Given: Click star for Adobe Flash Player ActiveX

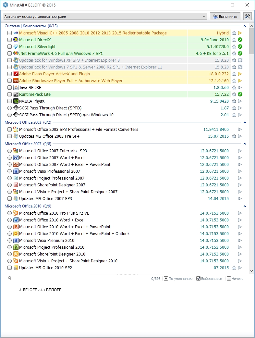Looking at the screenshot, I should [234, 74].
